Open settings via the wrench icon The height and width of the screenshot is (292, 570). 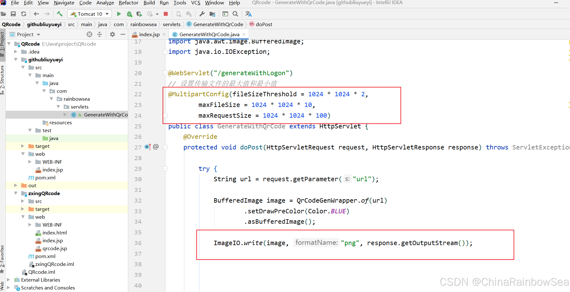tap(202, 14)
